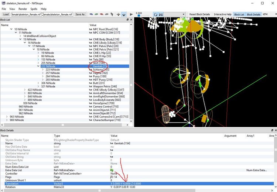Open the animation sequence dropdown
Viewport: 277px width, 192px height.
point(174,14)
